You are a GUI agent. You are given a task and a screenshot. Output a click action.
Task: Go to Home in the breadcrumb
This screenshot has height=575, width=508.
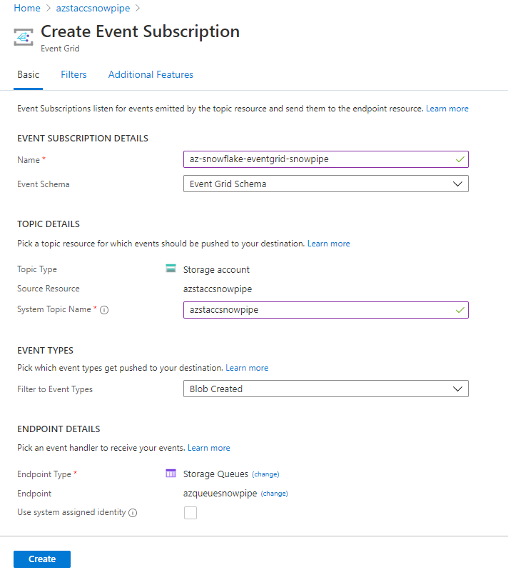27,9
